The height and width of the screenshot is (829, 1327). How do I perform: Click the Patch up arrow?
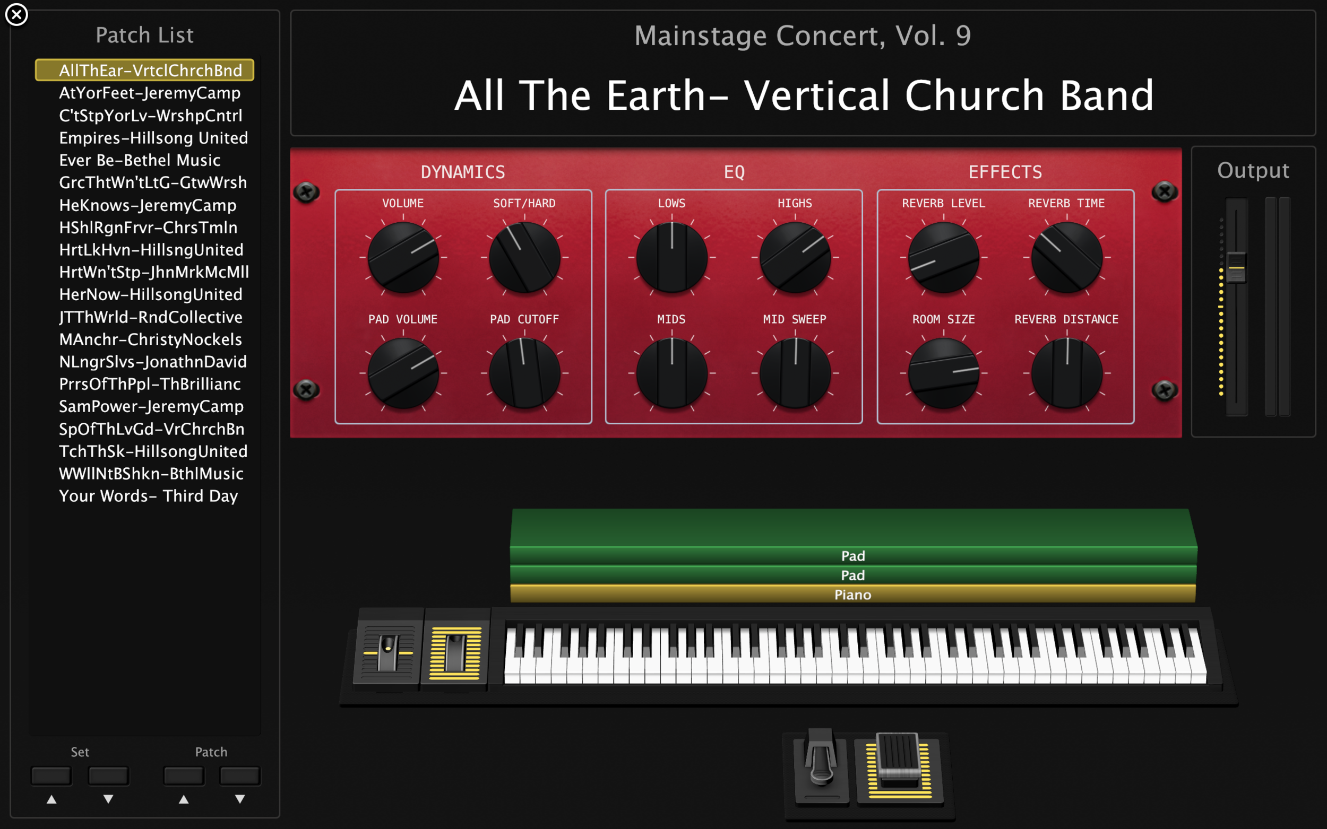tap(184, 799)
